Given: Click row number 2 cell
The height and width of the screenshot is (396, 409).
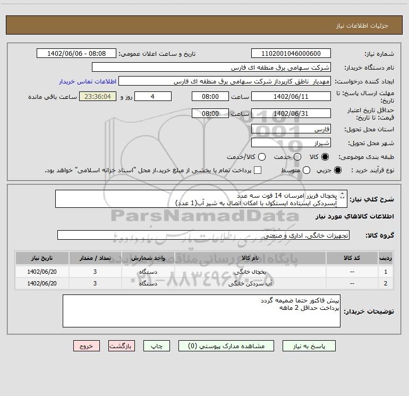Looking at the screenshot, I should pyautogui.click(x=386, y=283).
